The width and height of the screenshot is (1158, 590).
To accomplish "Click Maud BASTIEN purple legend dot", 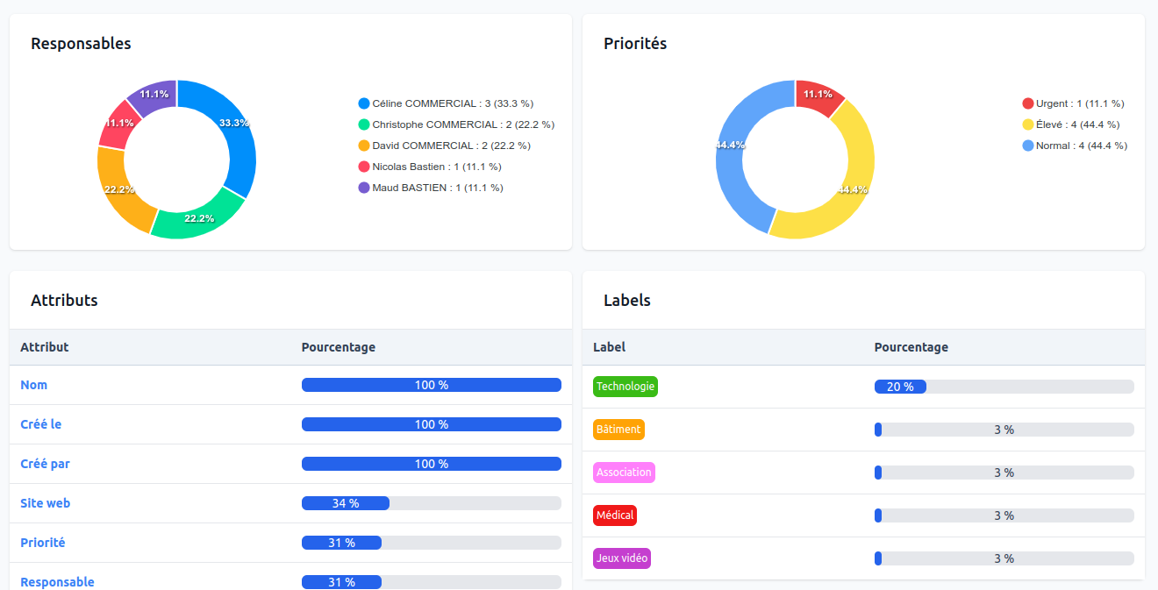I will pyautogui.click(x=364, y=188).
